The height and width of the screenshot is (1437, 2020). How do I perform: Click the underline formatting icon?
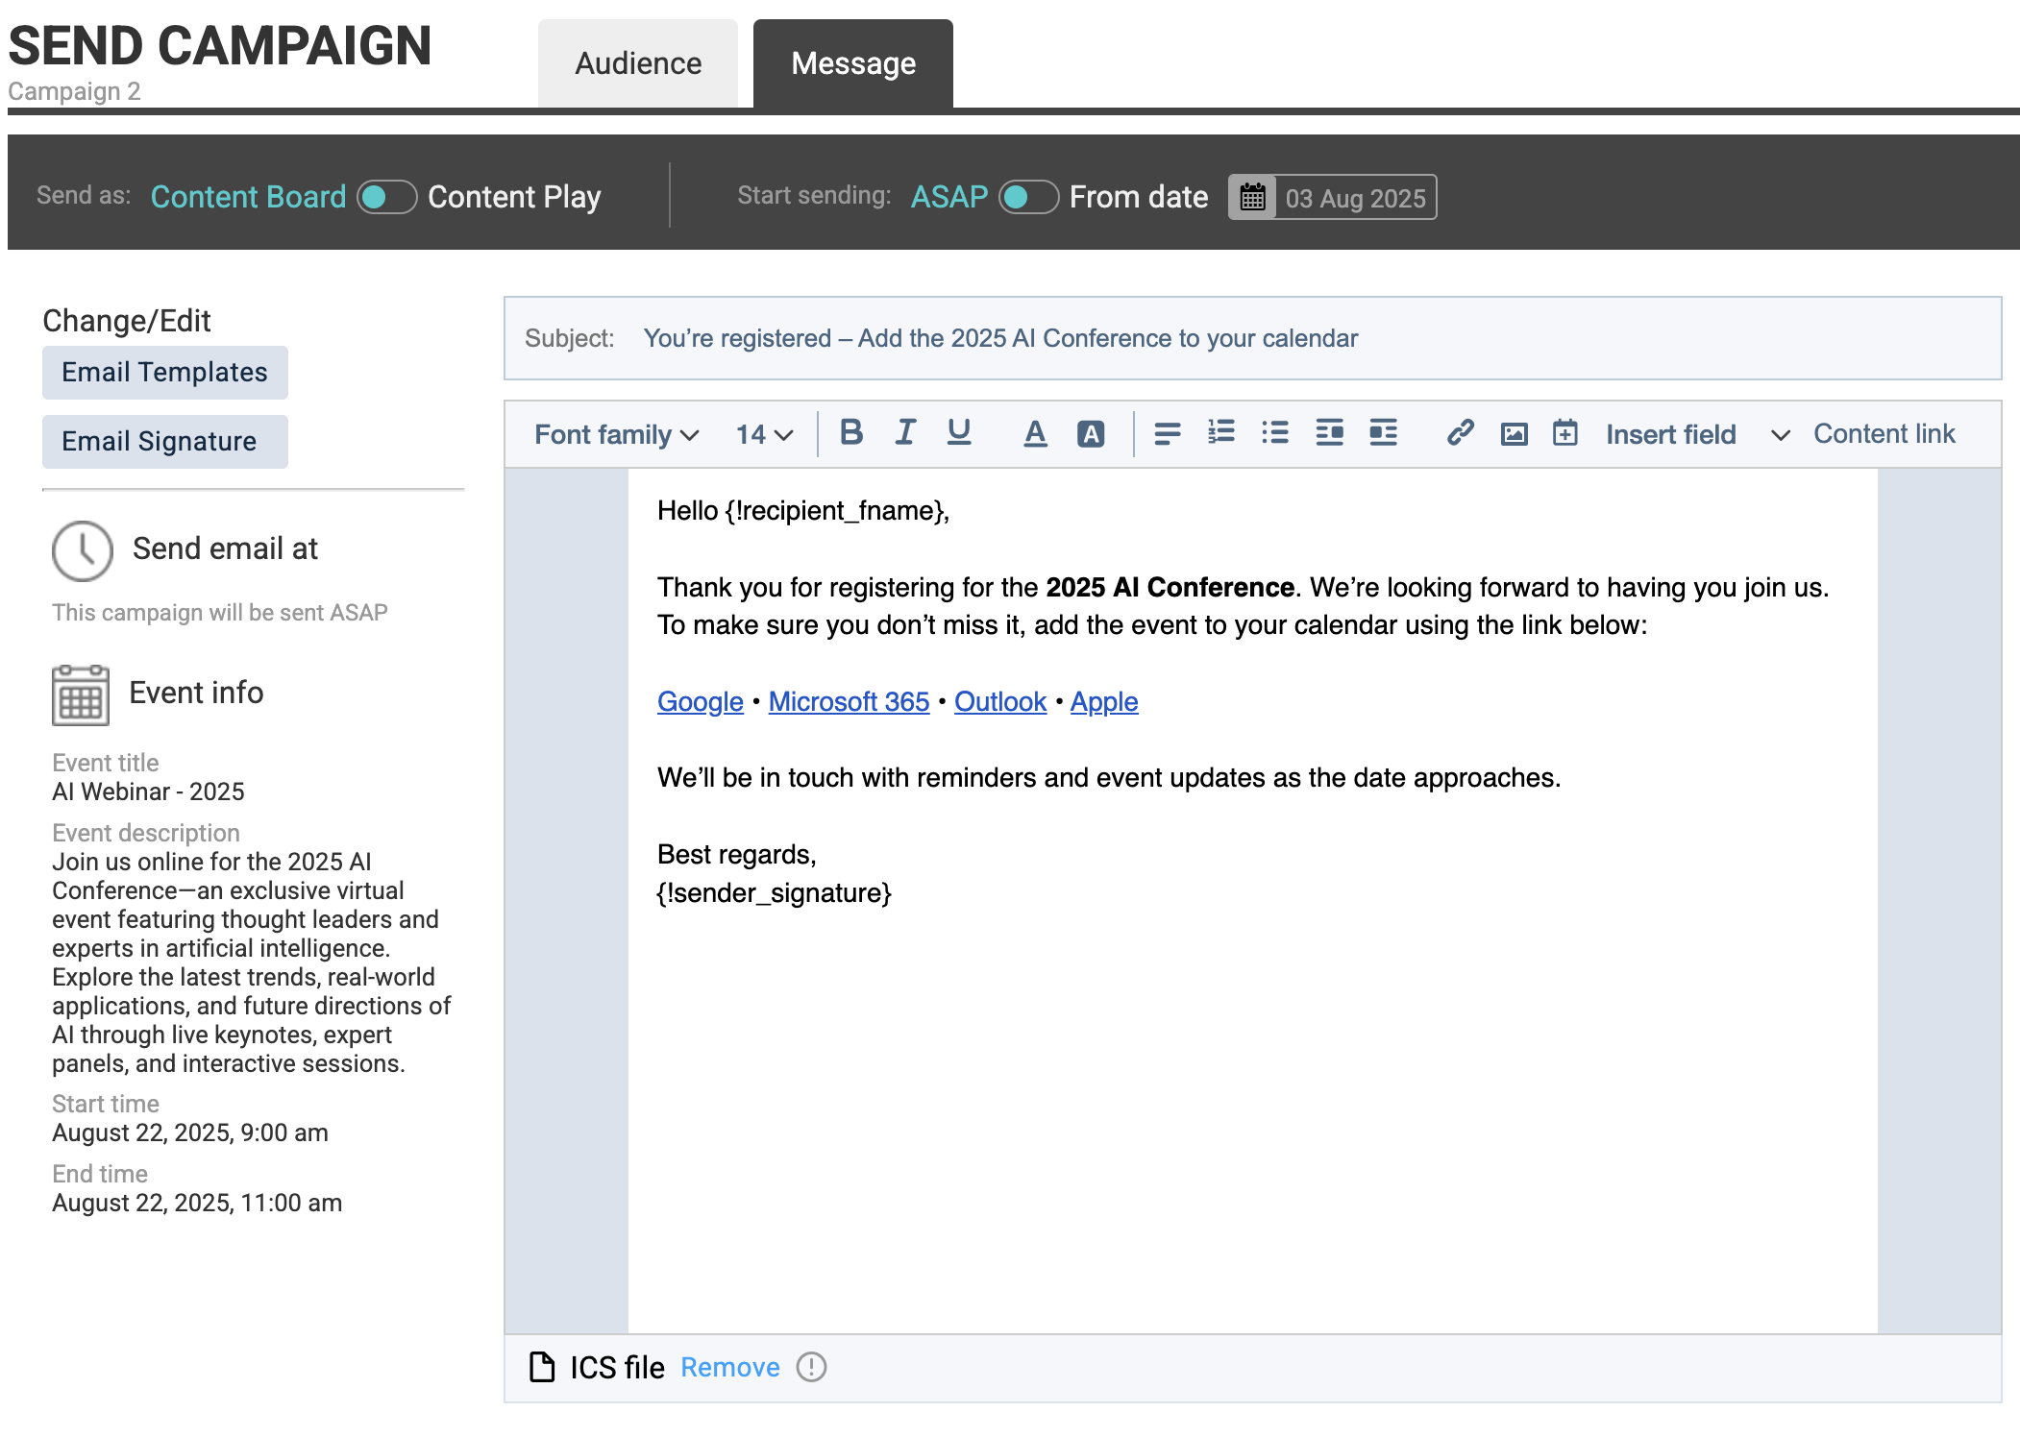(958, 433)
